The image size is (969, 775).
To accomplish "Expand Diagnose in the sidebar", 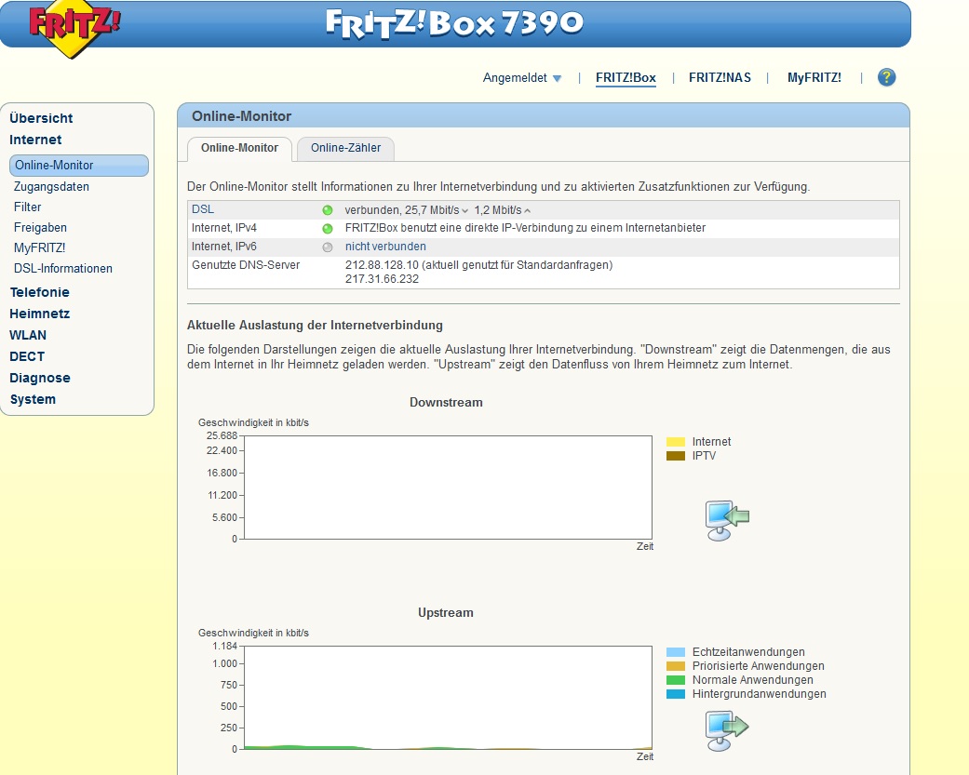I will click(x=39, y=378).
